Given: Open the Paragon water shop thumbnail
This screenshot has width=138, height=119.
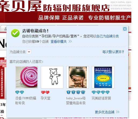Looking at the screenshot, I should (103, 77).
